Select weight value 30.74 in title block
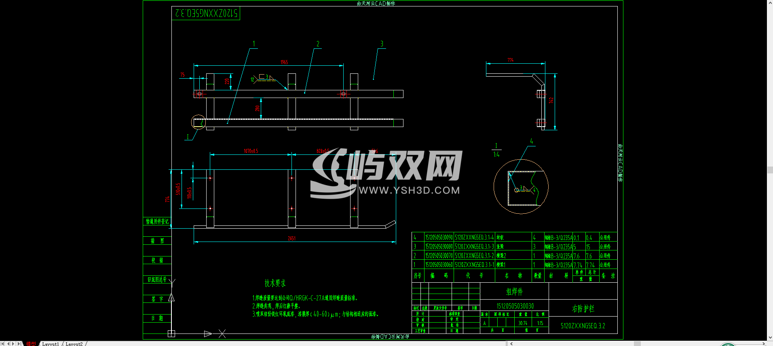The width and height of the screenshot is (773, 346). (523, 323)
